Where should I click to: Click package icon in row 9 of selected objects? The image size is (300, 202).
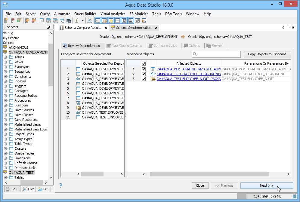point(79,108)
